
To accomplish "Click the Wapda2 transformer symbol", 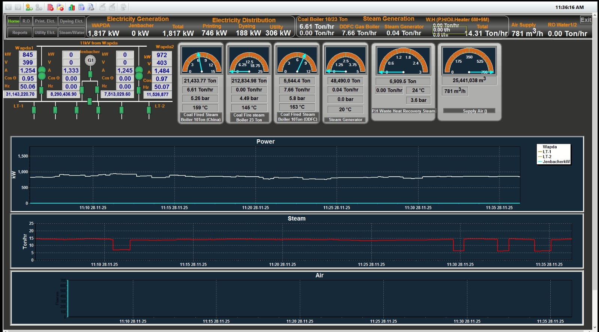I will pyautogui.click(x=139, y=73).
